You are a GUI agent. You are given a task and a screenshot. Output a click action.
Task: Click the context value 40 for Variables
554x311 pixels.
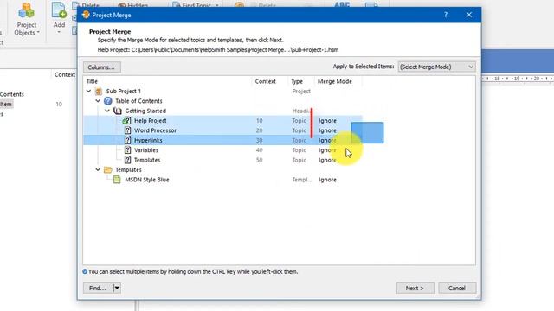pos(260,150)
